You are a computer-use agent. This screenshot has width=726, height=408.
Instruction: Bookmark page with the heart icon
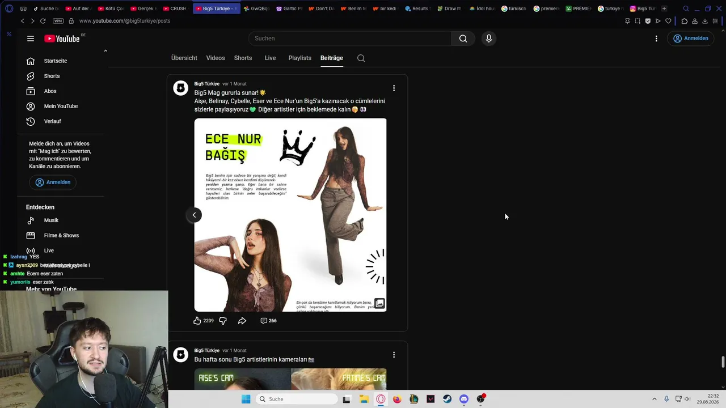(x=668, y=21)
